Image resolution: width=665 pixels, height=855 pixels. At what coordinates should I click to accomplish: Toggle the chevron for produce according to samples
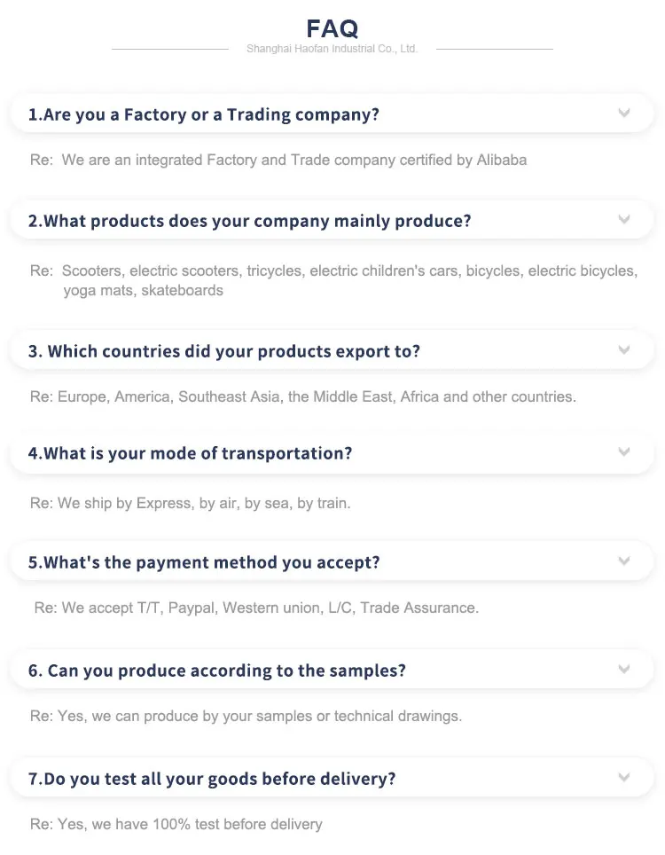pyautogui.click(x=624, y=670)
